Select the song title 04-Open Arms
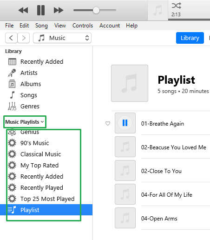This screenshot has width=210, height=240. coord(159,219)
